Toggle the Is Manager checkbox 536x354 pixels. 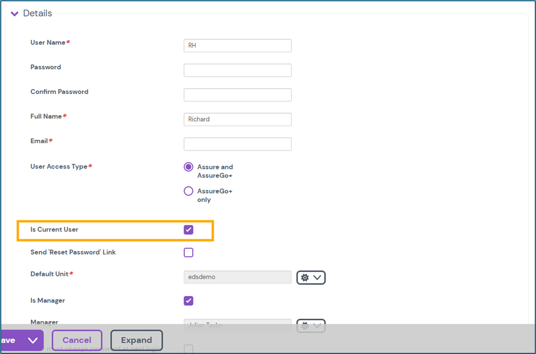[x=189, y=301]
